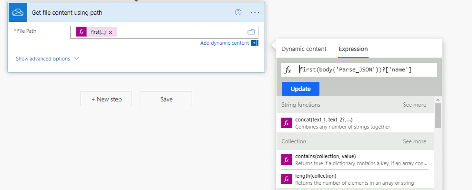Screen dimensions: 472x190
Task: Click the Show advanced options chevron
Action: [x=76, y=59]
